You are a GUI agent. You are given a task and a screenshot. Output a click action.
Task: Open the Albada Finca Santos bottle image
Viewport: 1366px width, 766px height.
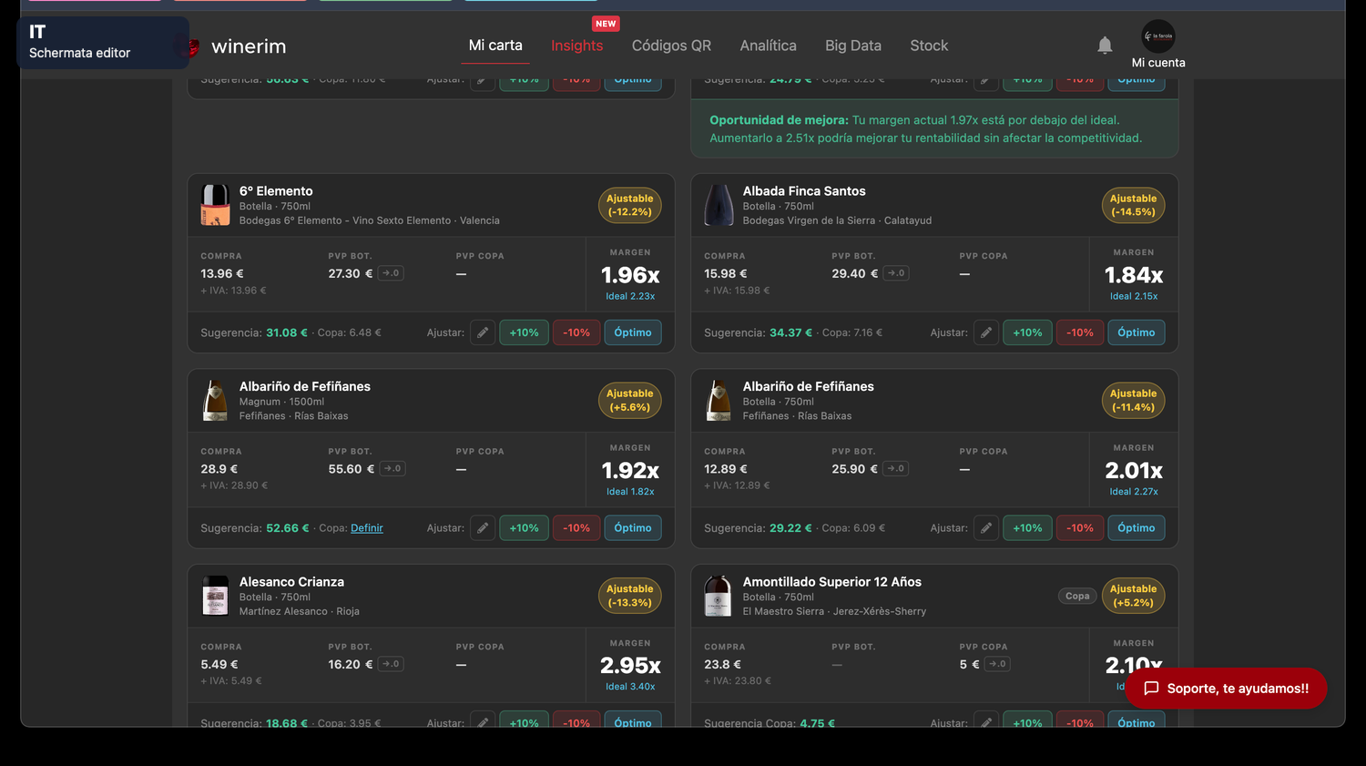(719, 205)
